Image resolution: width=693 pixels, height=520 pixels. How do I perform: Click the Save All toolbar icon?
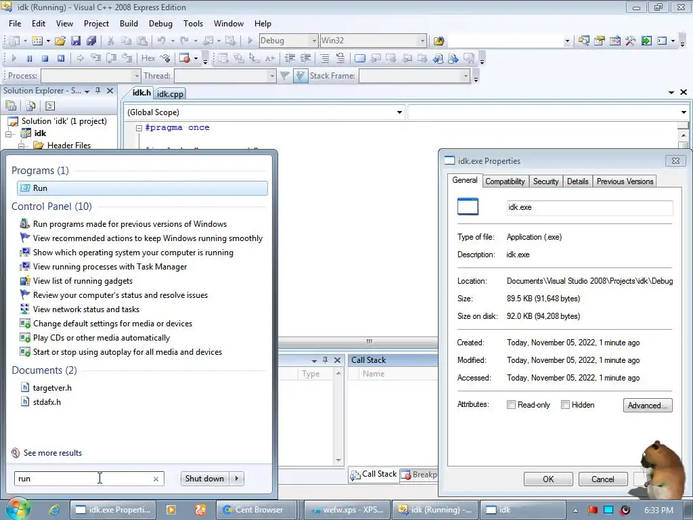click(91, 41)
